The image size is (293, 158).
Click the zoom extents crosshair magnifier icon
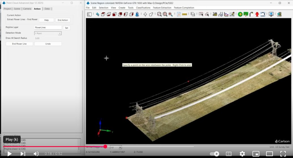[165, 14]
